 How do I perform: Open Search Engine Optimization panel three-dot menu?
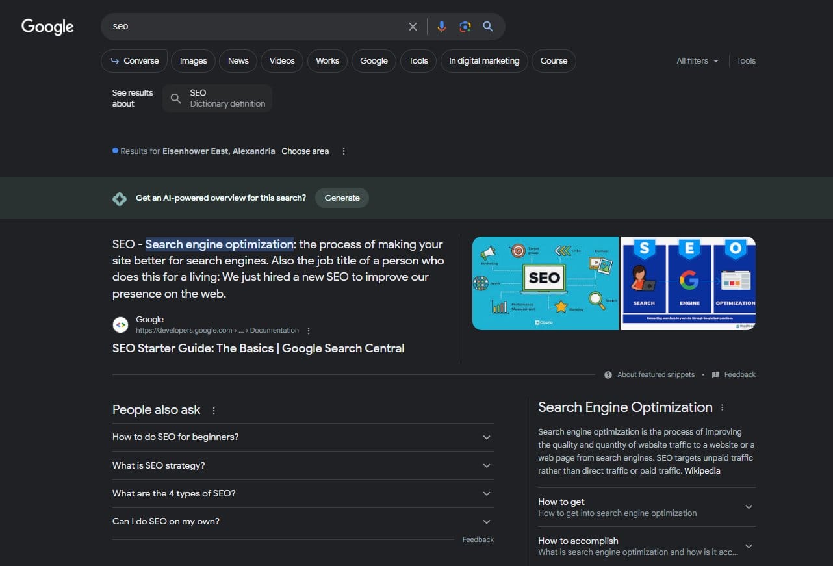click(722, 407)
